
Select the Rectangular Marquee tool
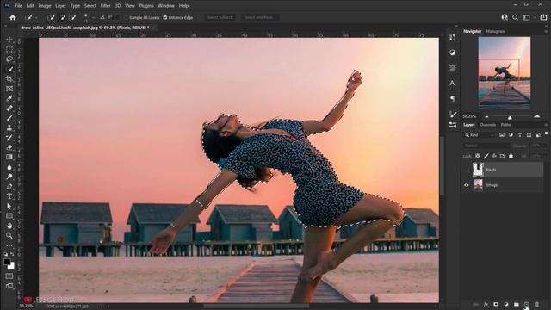(x=9, y=49)
